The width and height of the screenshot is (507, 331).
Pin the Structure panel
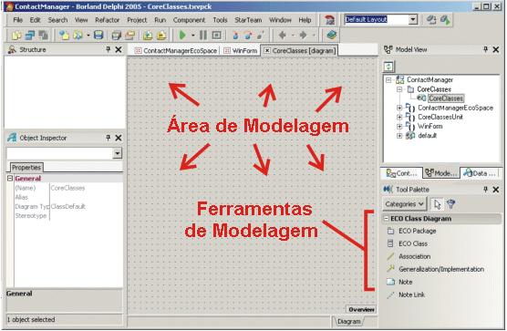[108, 49]
